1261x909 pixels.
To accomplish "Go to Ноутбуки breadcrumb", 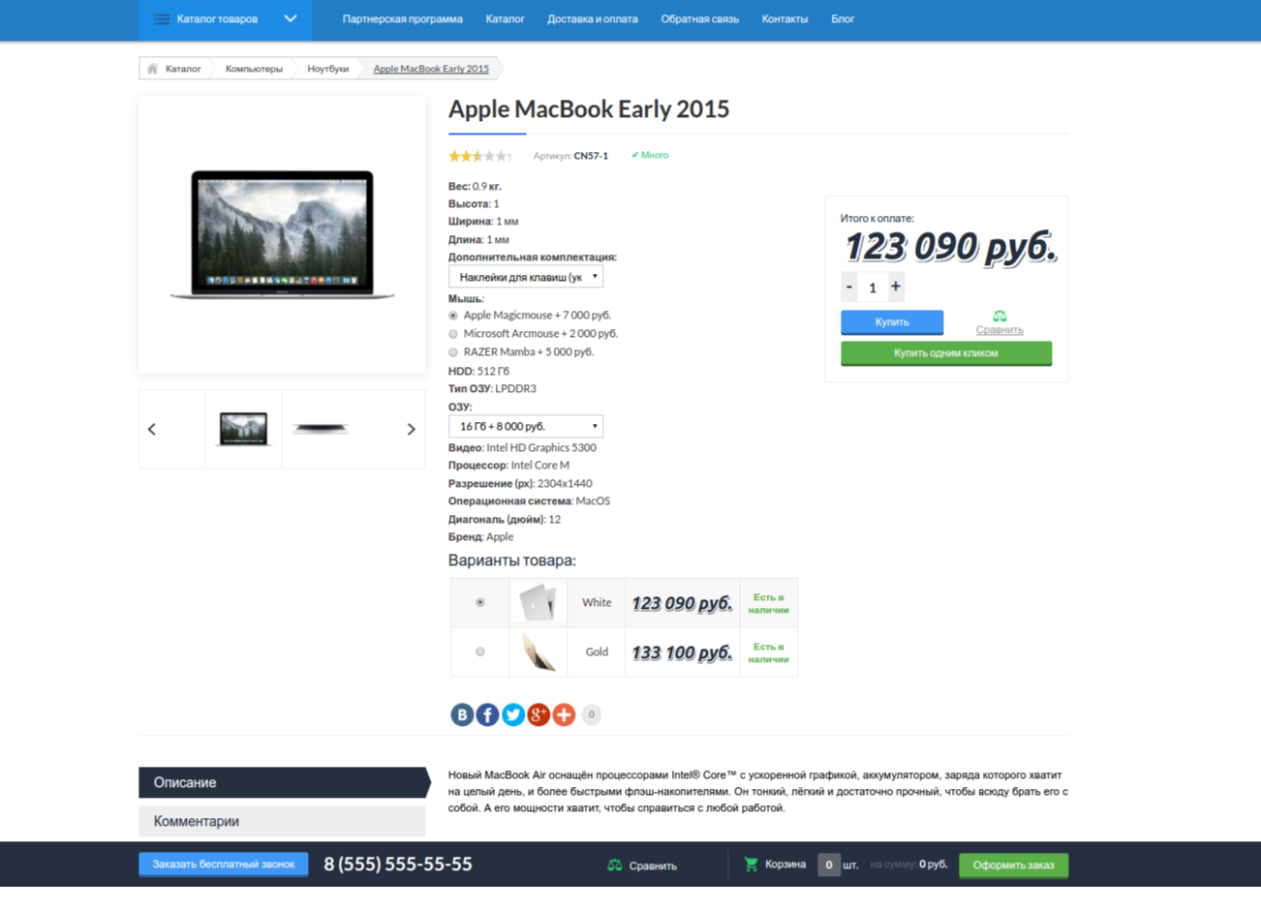I will point(327,69).
